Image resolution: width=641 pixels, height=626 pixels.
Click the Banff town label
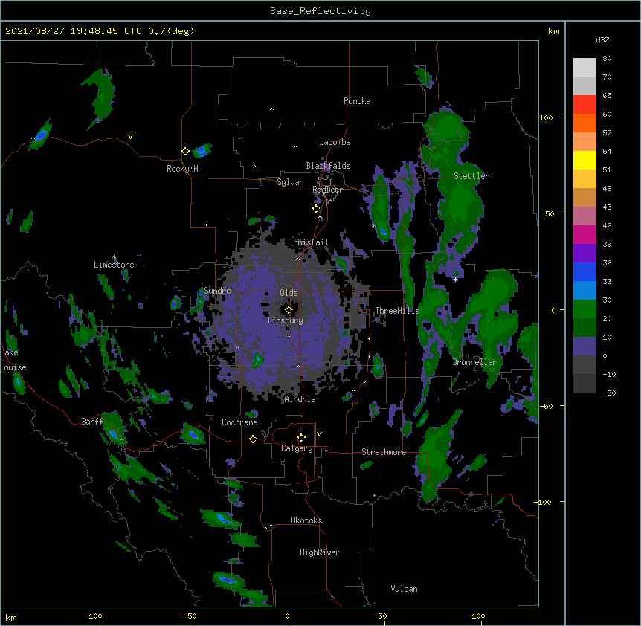click(92, 422)
